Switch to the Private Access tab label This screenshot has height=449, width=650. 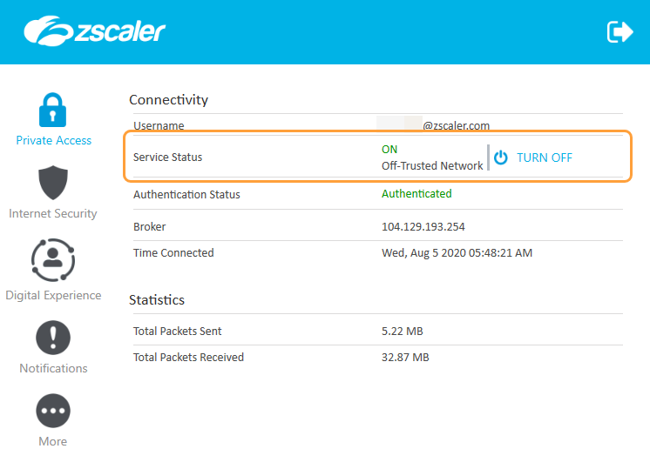click(x=53, y=140)
